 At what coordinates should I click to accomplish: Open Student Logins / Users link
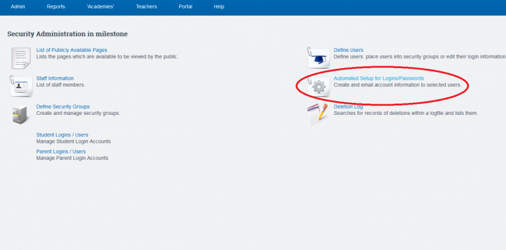(62, 135)
